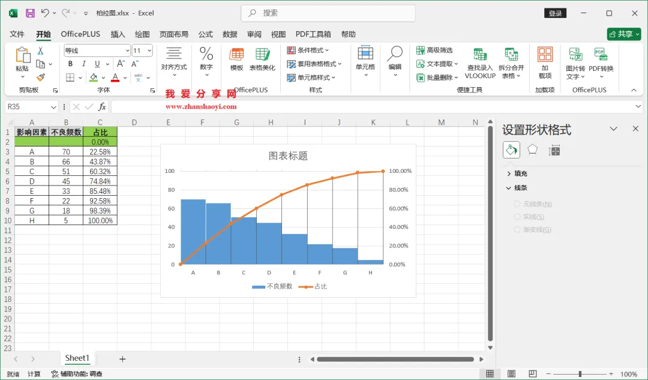Collapse the ribbon with the arrow
The image size is (648, 380).
coord(634,89)
